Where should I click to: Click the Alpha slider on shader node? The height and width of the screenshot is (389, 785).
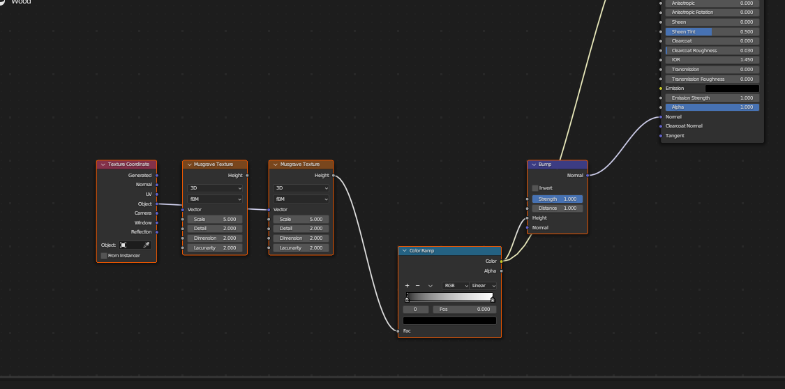[712, 107]
